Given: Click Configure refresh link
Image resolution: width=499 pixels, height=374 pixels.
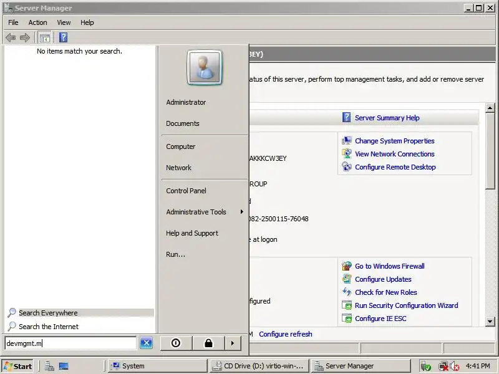Looking at the screenshot, I should [x=286, y=334].
